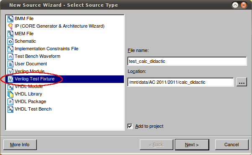Select Schematic source type
This screenshot has height=155, width=252.
[25, 41]
